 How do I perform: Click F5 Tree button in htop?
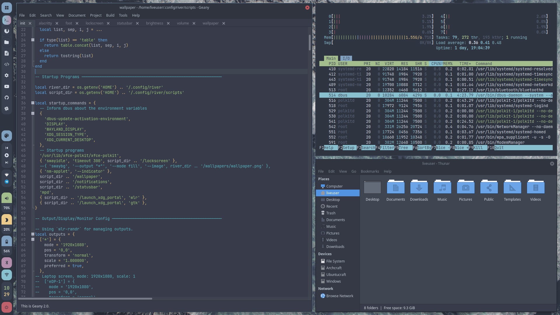403,148
